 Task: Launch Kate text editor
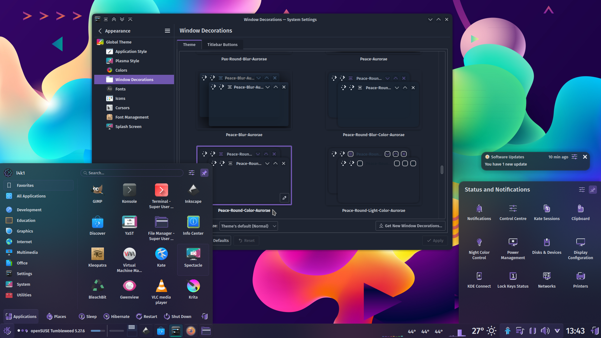pos(161,258)
